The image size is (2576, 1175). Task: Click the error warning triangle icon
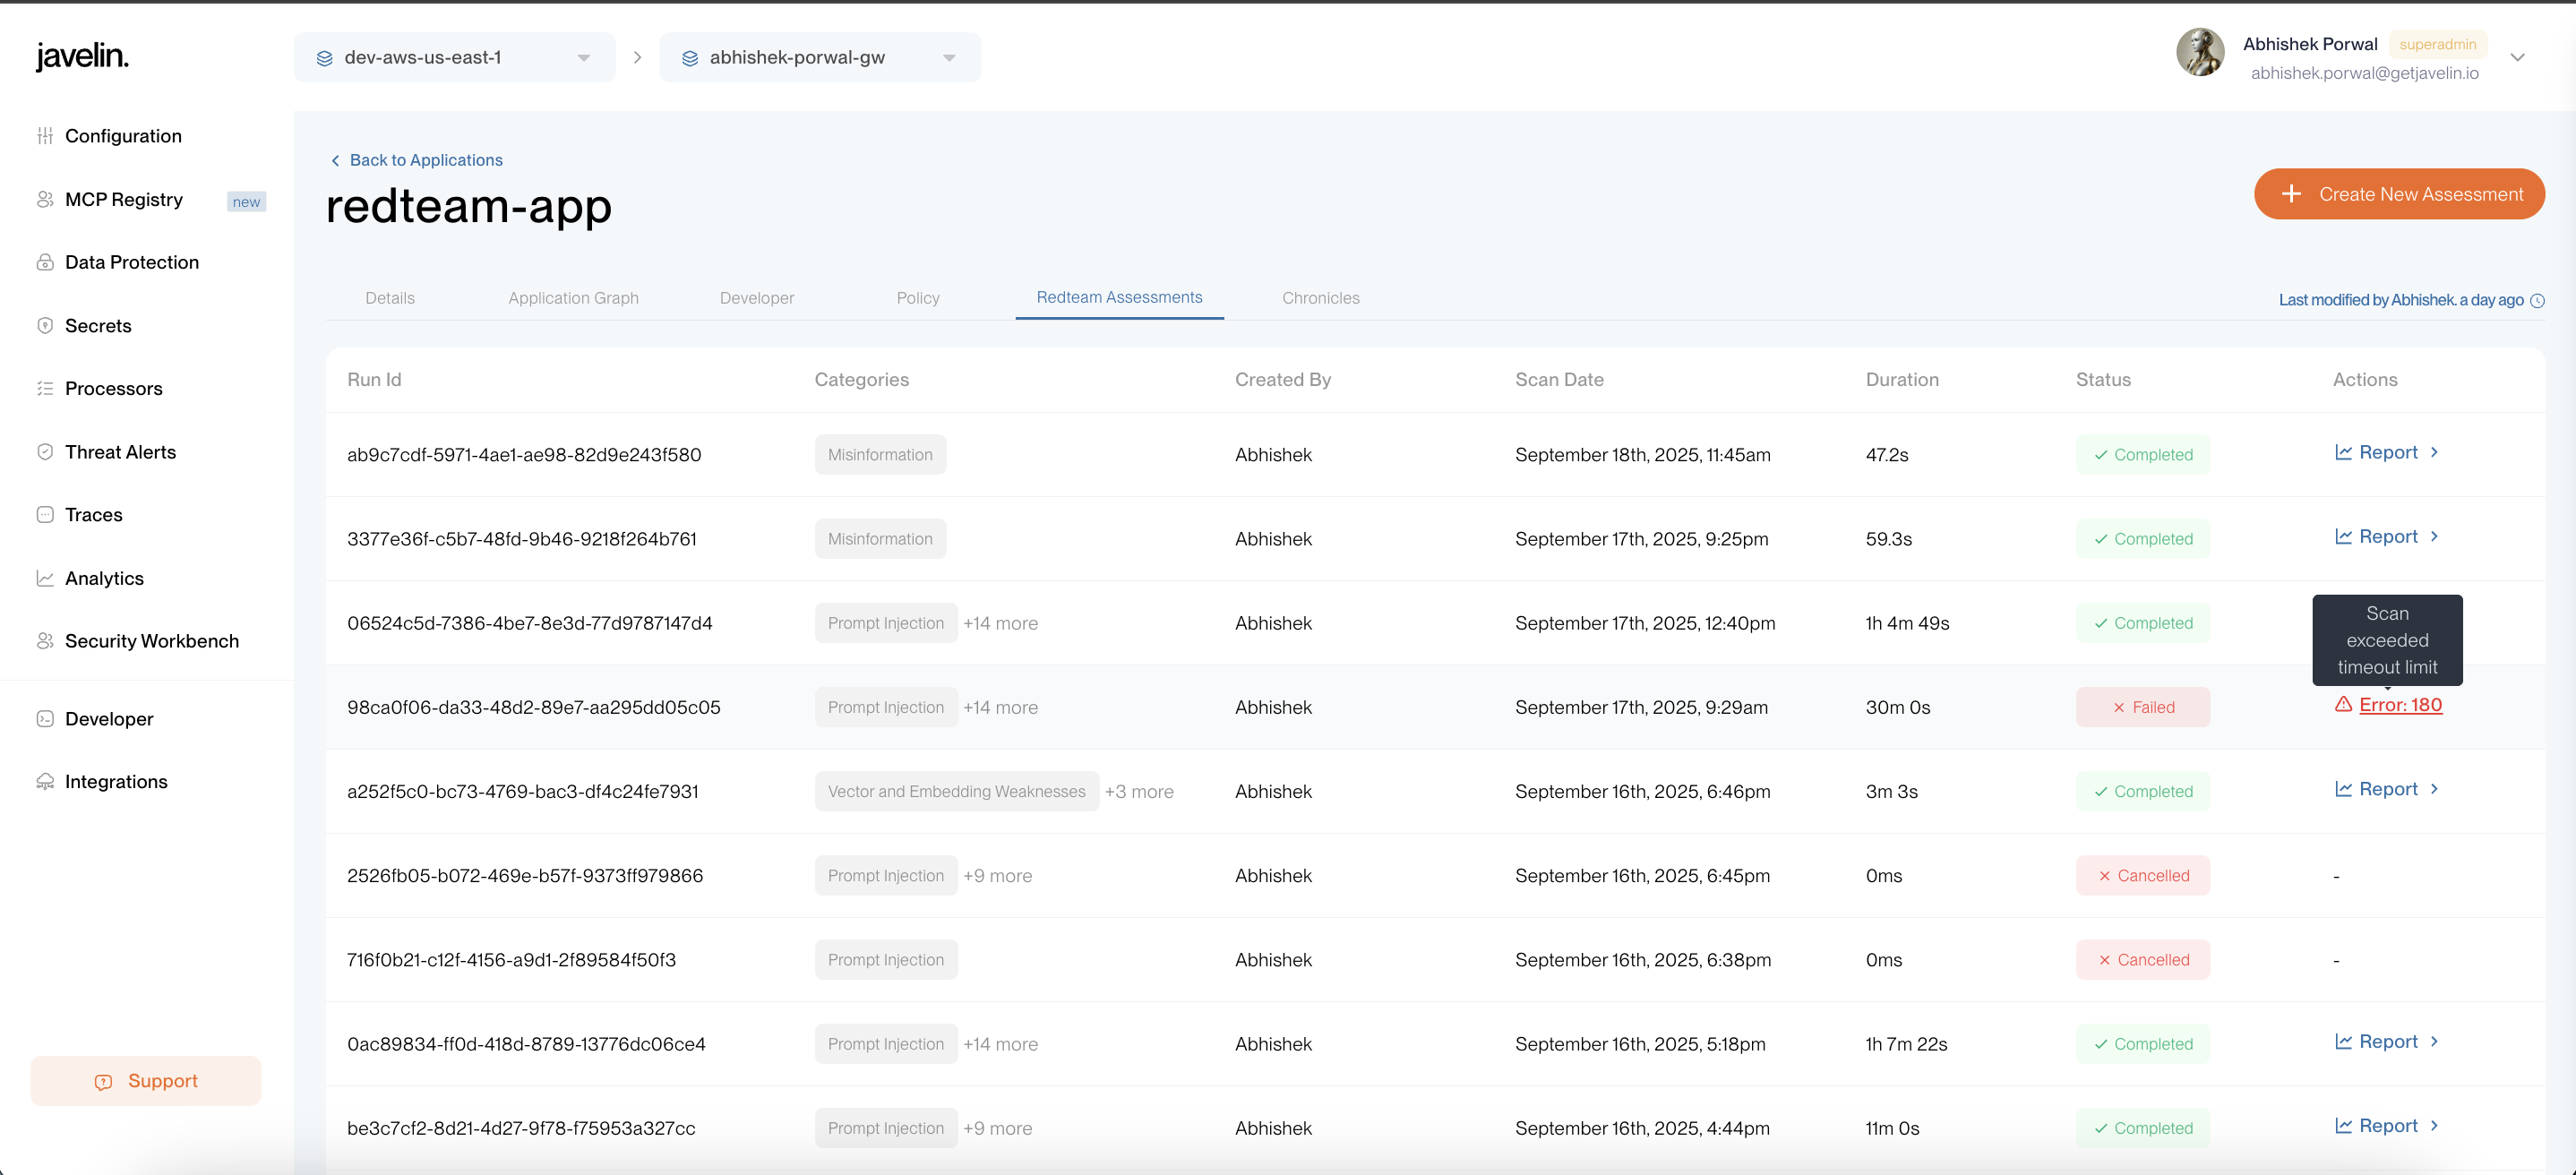click(x=2343, y=705)
